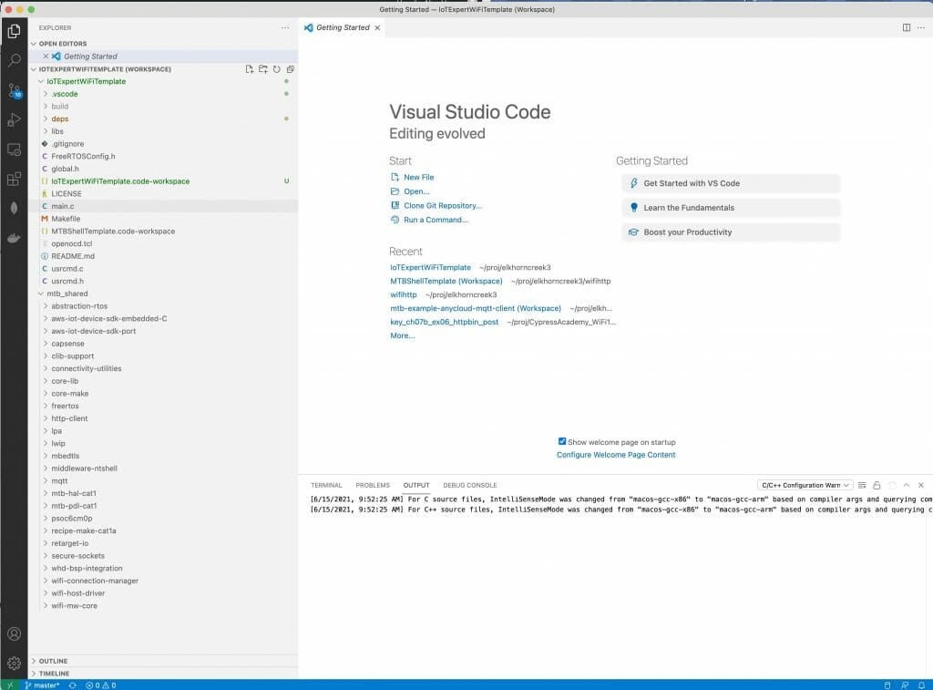Open the Extensions view in activity bar
Screen dimensions: 933x690
(14, 179)
